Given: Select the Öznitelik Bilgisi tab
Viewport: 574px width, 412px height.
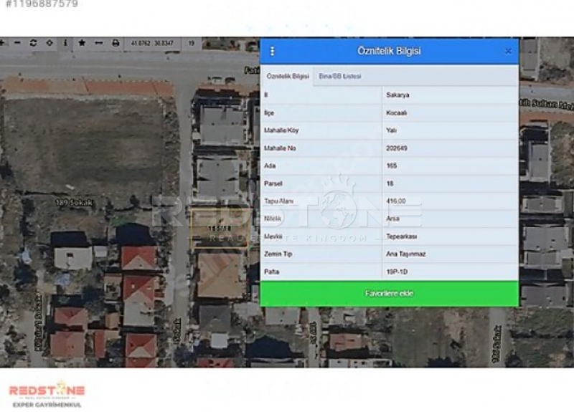Looking at the screenshot, I should (288, 76).
